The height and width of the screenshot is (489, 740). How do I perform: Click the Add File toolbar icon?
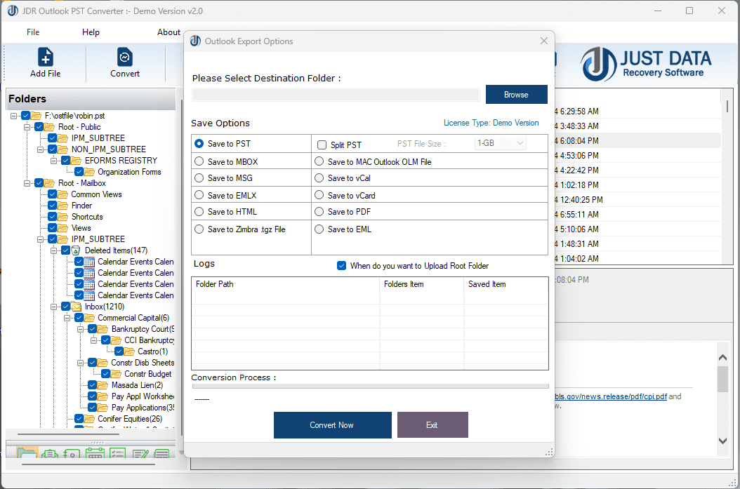coord(44,63)
